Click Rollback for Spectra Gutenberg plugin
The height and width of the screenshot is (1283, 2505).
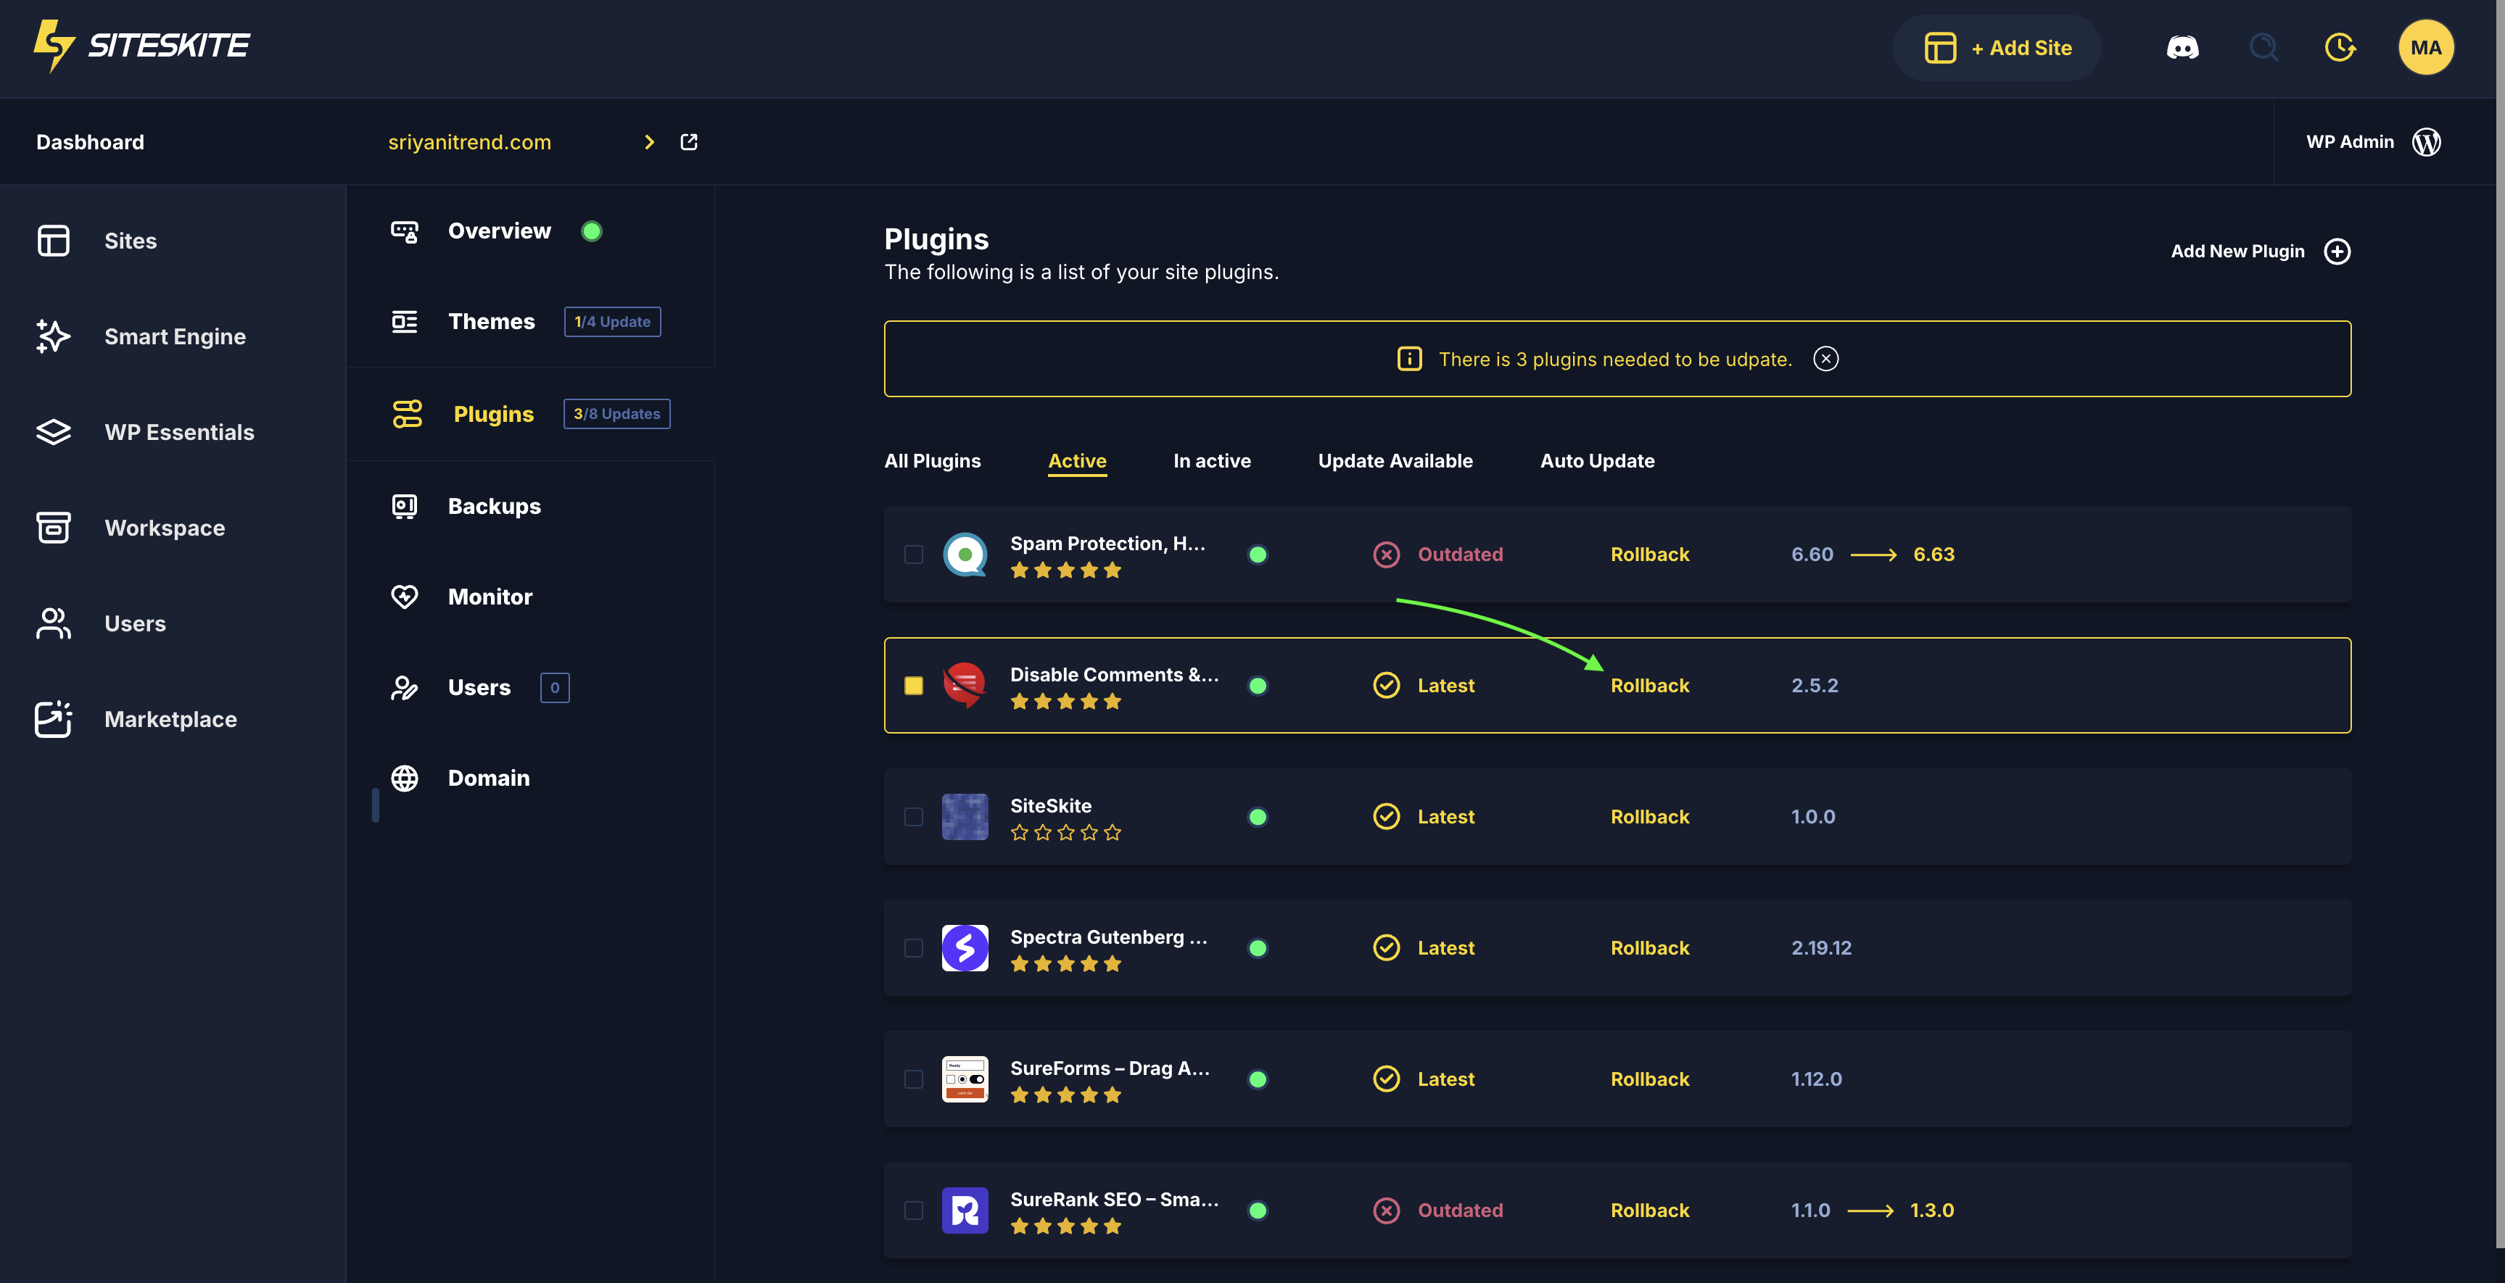[x=1649, y=947]
